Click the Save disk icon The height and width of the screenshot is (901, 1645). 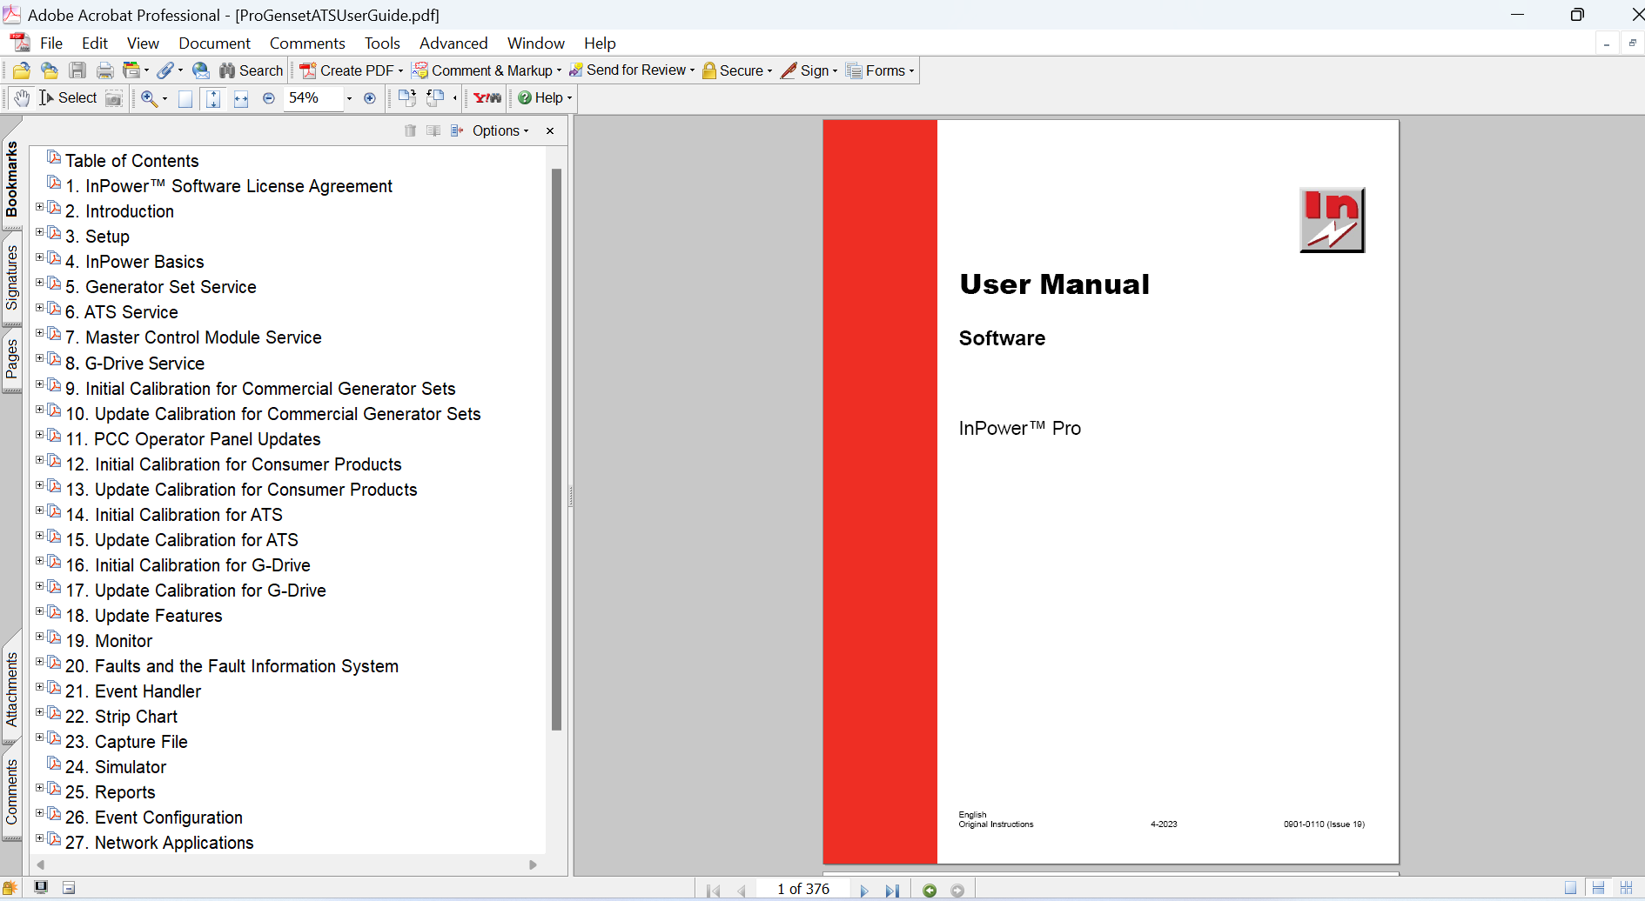(77, 70)
